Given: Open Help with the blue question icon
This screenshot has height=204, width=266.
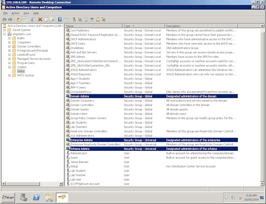Looking at the screenshot, I should (60, 20).
